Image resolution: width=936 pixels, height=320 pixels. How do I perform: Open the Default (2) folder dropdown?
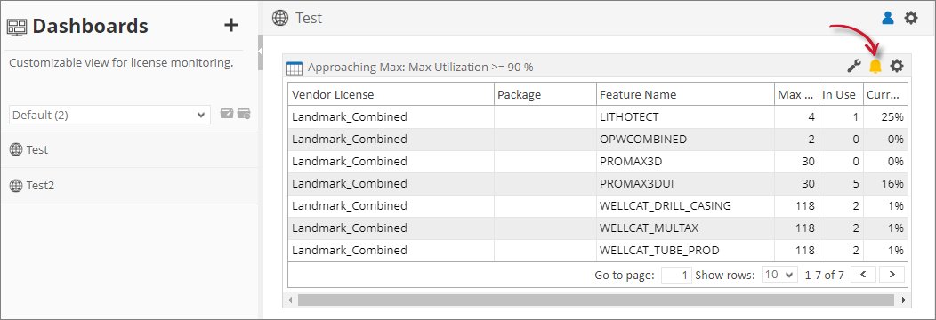pyautogui.click(x=109, y=115)
